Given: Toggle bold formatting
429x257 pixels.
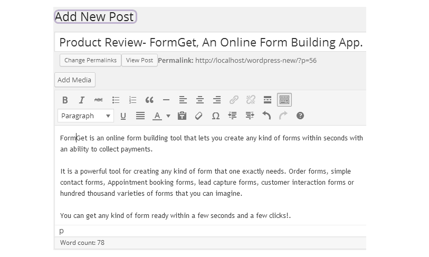Looking at the screenshot, I should [65, 100].
